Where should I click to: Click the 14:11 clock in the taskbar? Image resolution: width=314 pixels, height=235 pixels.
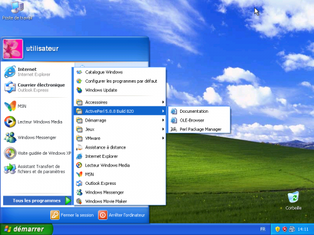tap(303, 229)
